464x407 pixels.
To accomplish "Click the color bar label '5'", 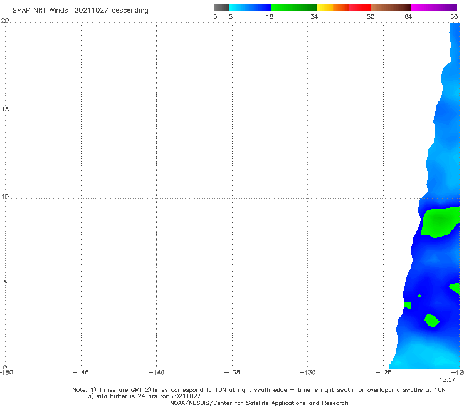I will tap(231, 17).
